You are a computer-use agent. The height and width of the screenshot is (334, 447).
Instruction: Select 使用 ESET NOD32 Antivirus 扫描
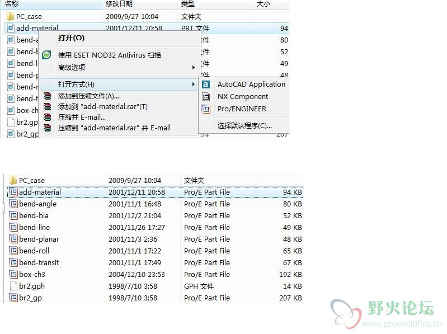pyautogui.click(x=110, y=55)
